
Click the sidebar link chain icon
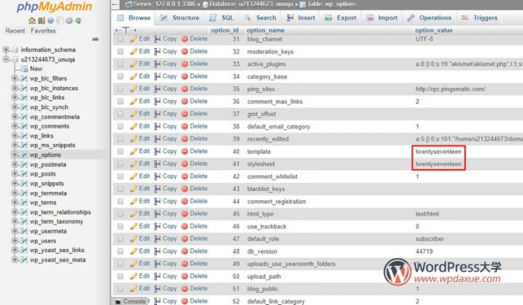coord(95,39)
